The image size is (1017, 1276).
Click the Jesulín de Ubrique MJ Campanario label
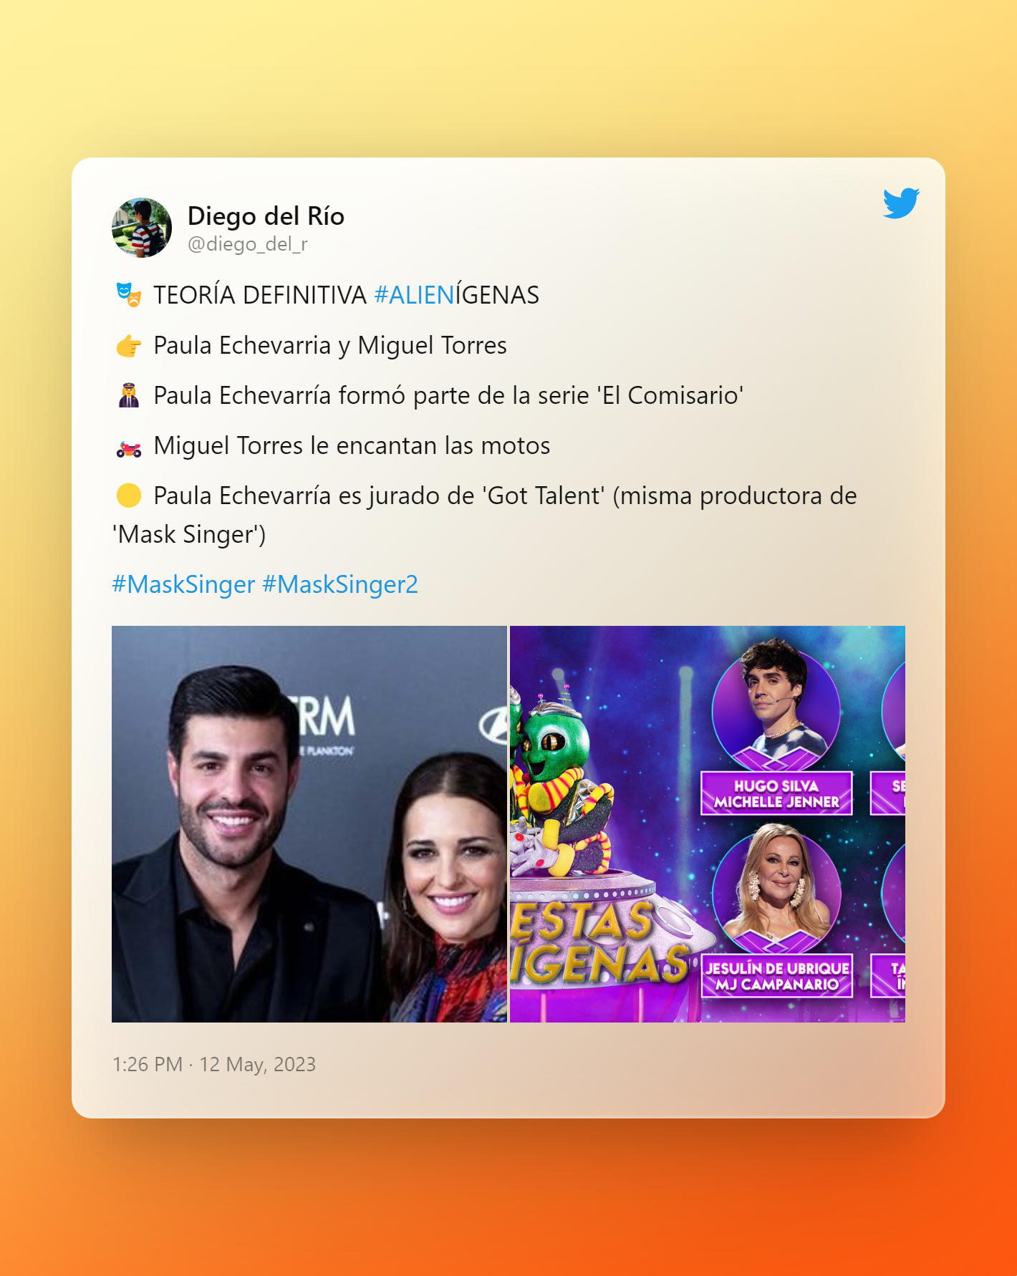776,976
